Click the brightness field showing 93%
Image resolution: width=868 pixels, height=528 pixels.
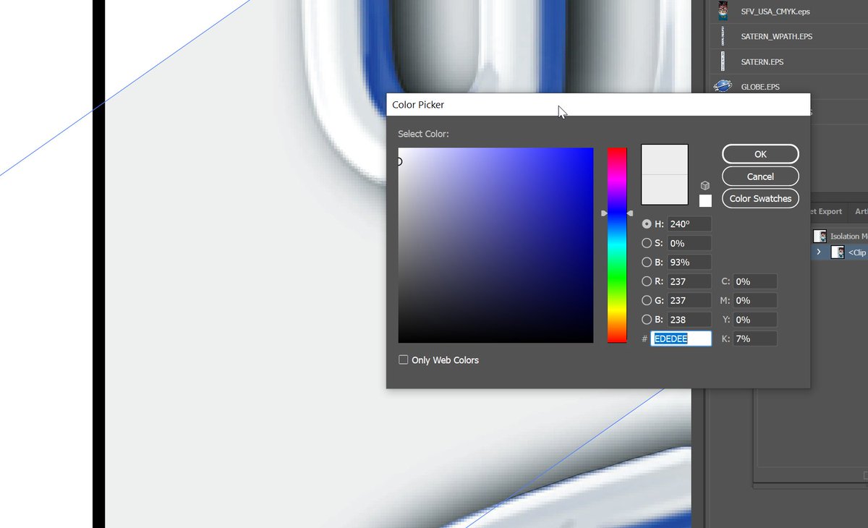click(x=689, y=262)
